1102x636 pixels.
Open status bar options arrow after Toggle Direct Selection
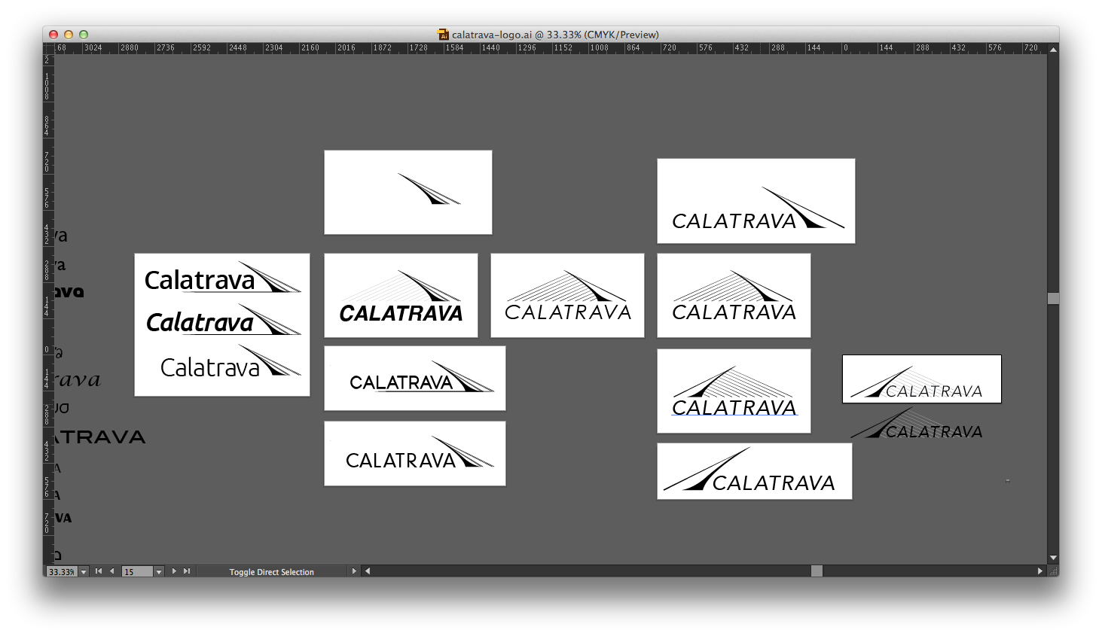click(x=354, y=571)
